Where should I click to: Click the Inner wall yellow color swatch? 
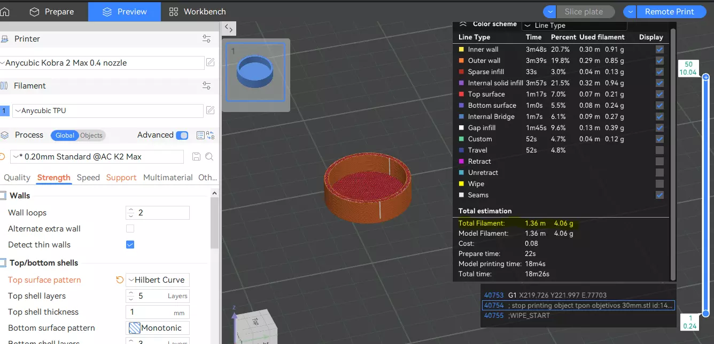pos(461,49)
